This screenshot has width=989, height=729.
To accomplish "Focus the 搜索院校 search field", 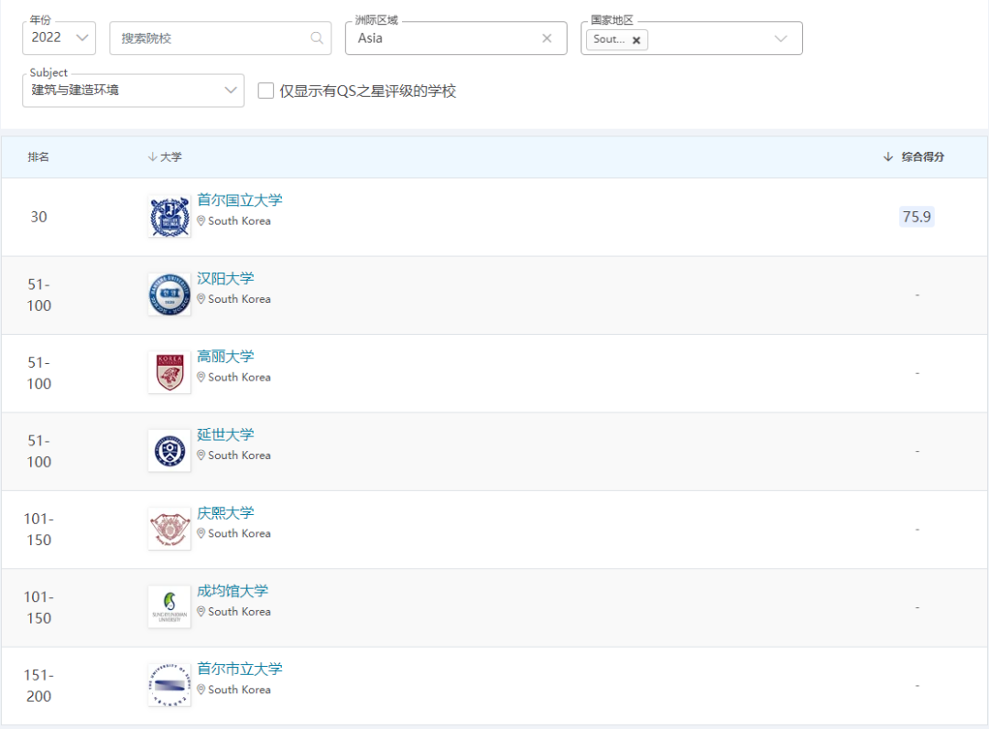I will point(220,38).
